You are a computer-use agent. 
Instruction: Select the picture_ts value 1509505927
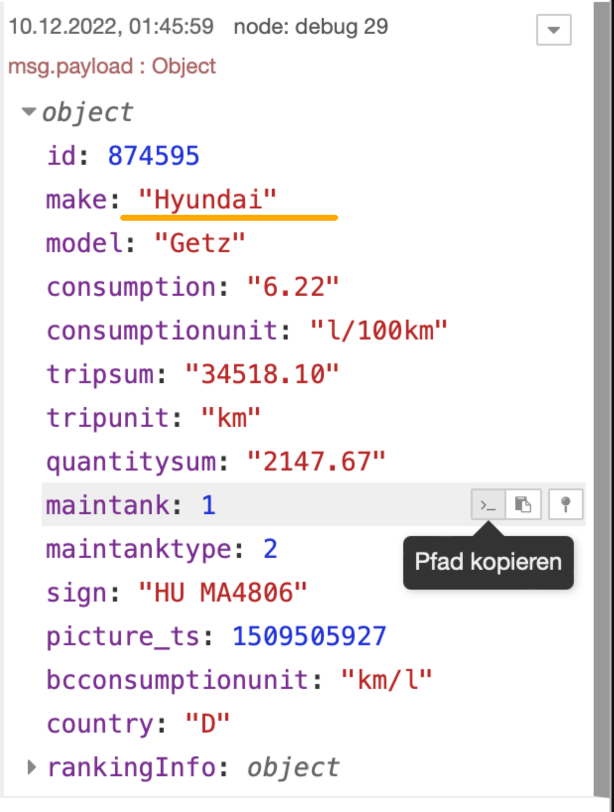[x=309, y=636]
